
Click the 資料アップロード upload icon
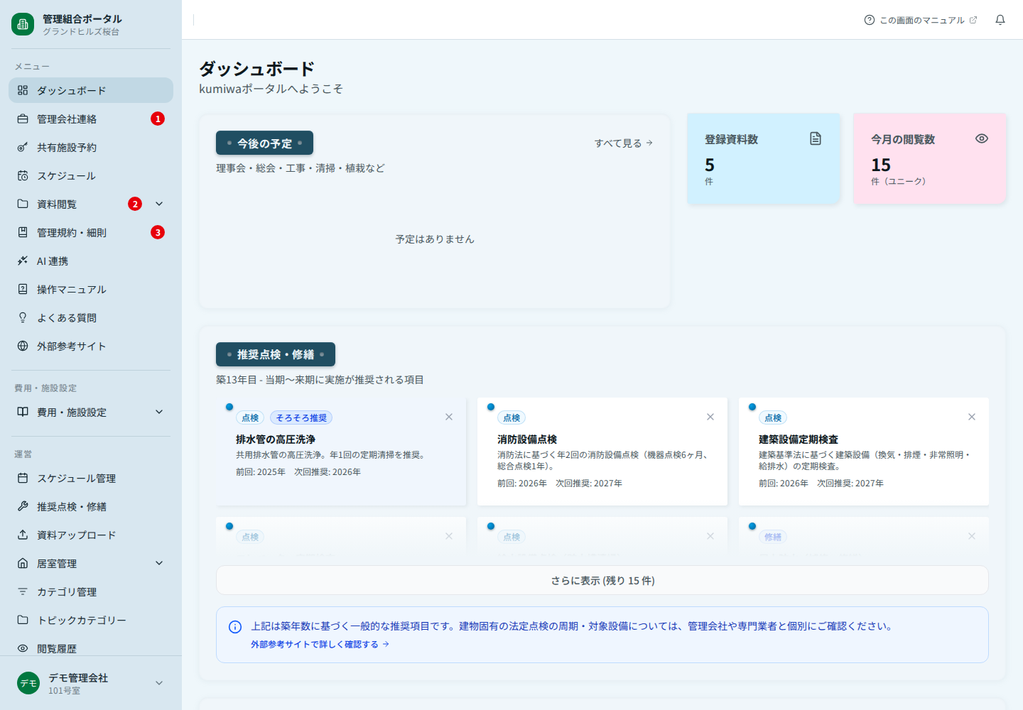(23, 535)
